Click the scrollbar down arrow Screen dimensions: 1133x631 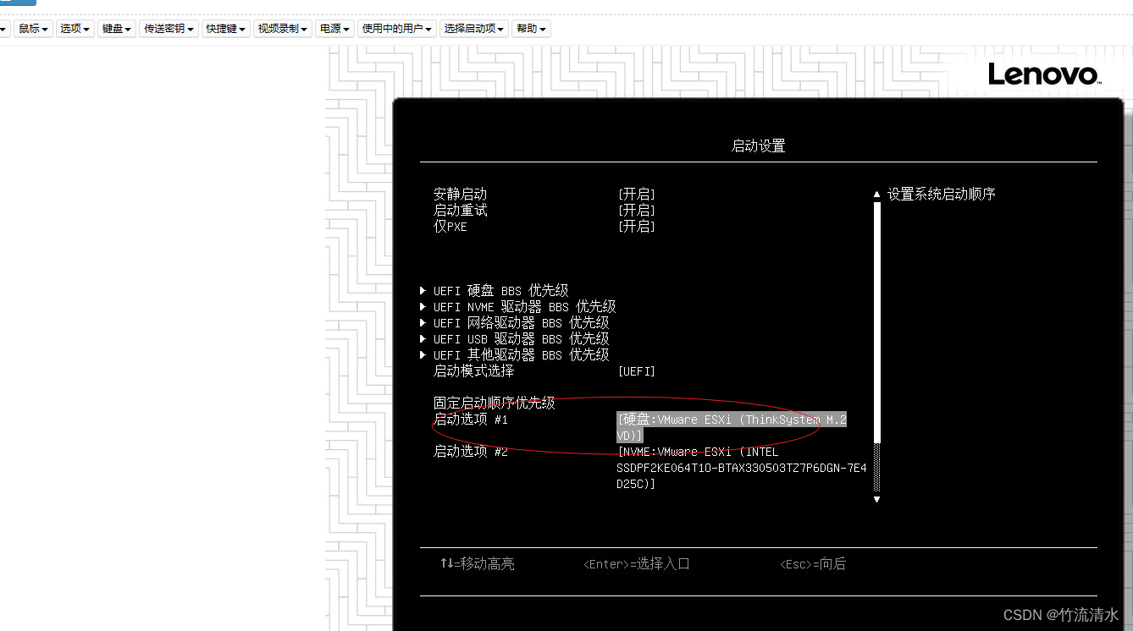(x=876, y=499)
